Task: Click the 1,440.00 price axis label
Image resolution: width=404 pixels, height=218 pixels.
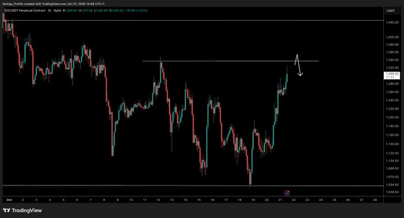Action: pos(392,23)
